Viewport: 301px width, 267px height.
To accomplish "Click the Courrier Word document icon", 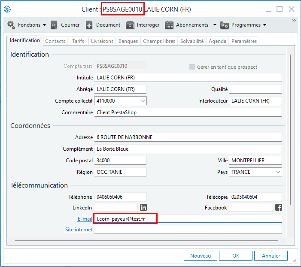I will (x=54, y=25).
